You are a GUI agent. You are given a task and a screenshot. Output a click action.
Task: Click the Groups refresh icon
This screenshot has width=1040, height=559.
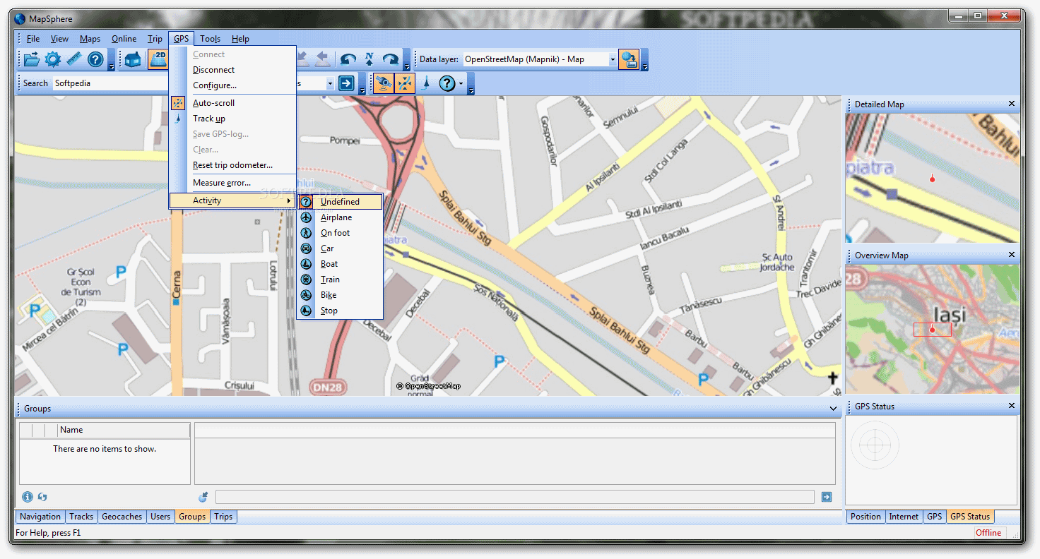42,497
